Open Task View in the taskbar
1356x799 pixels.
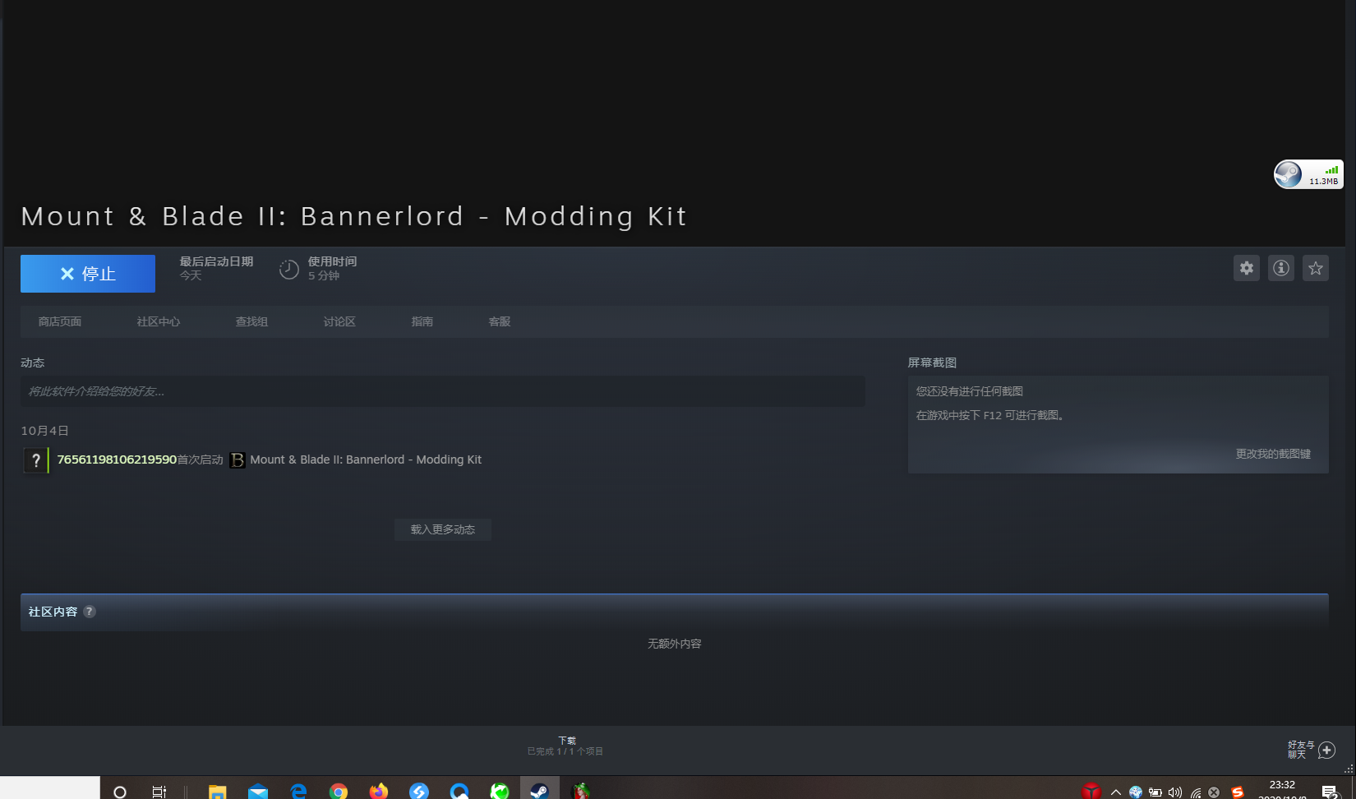[159, 792]
